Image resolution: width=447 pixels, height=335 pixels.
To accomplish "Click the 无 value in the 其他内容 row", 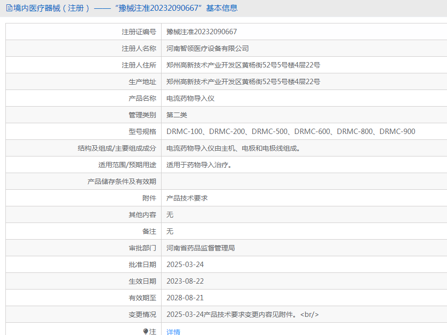I will (x=170, y=215).
